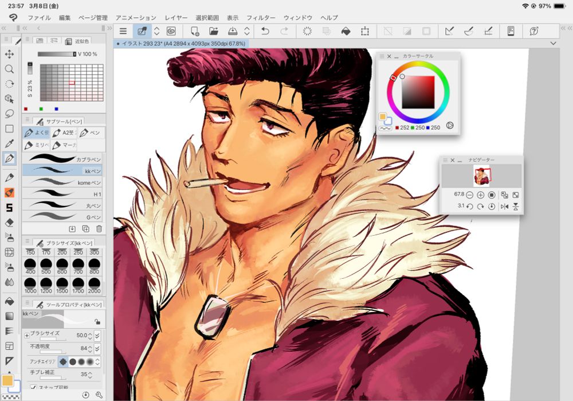This screenshot has height=401, width=573.
Task: Toggle the スナップ可能 checkbox
Action: pos(33,388)
